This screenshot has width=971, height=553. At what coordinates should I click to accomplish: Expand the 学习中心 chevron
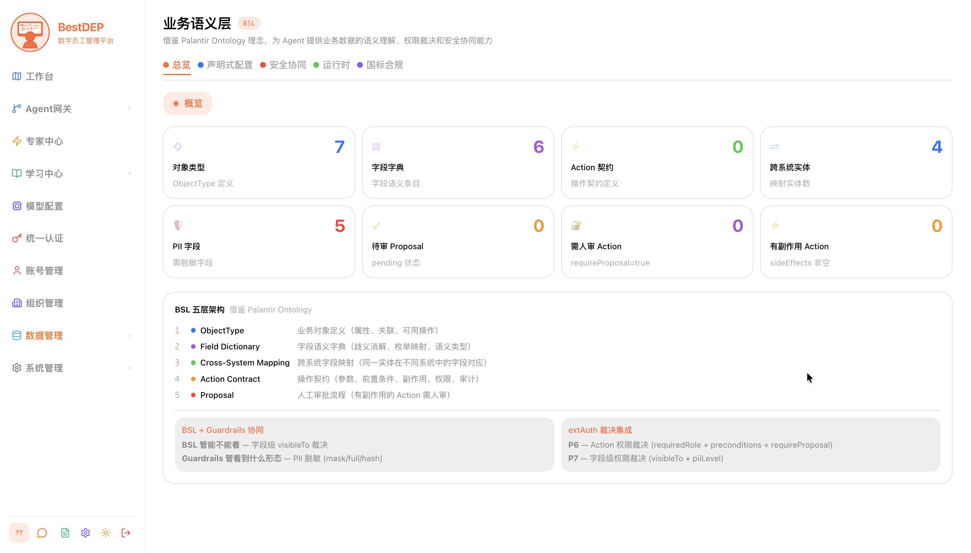coord(129,173)
